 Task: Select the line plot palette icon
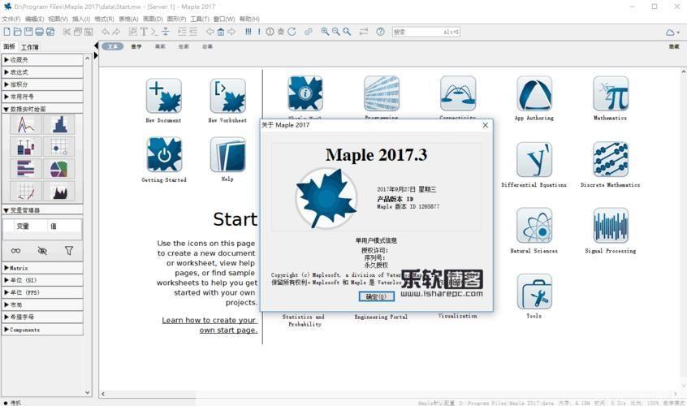click(x=26, y=124)
